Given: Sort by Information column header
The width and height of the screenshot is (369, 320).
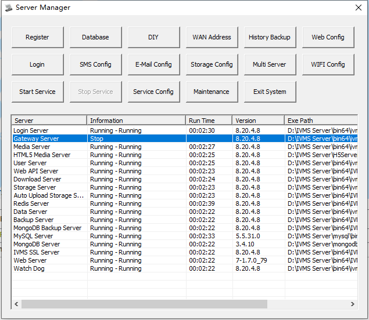Looking at the screenshot, I should tap(137, 121).
